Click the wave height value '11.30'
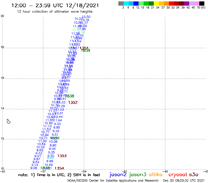The width and height of the screenshot is (208, 183). 42,141
